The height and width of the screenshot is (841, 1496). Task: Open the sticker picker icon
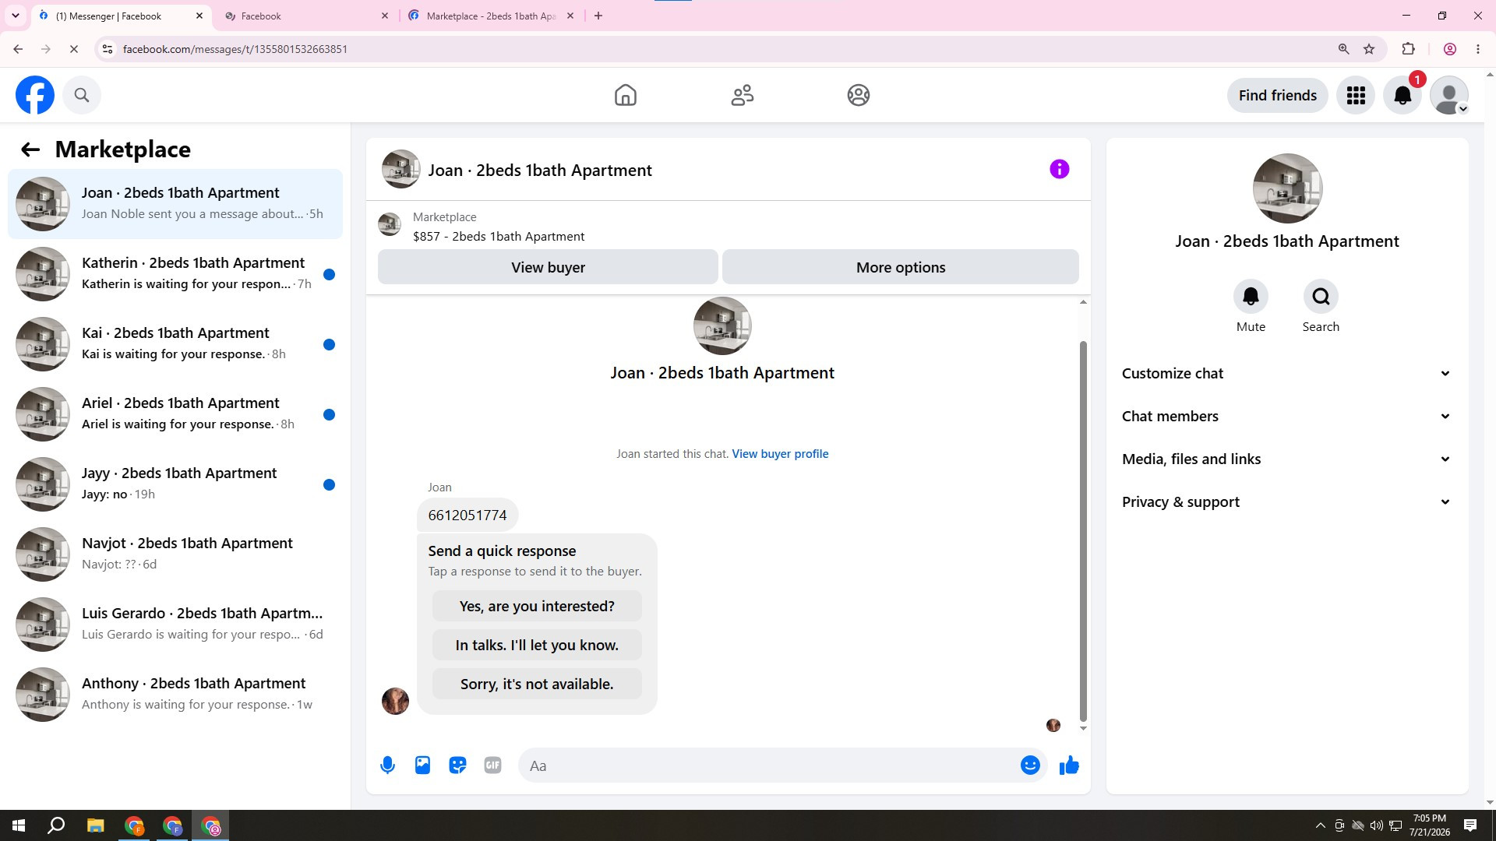coord(457,765)
